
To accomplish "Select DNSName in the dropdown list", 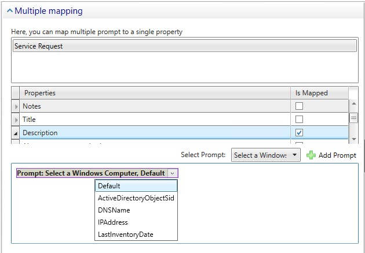I will pos(136,210).
